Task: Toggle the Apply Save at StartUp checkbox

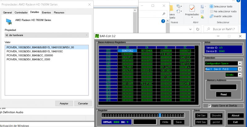Action: (210, 105)
